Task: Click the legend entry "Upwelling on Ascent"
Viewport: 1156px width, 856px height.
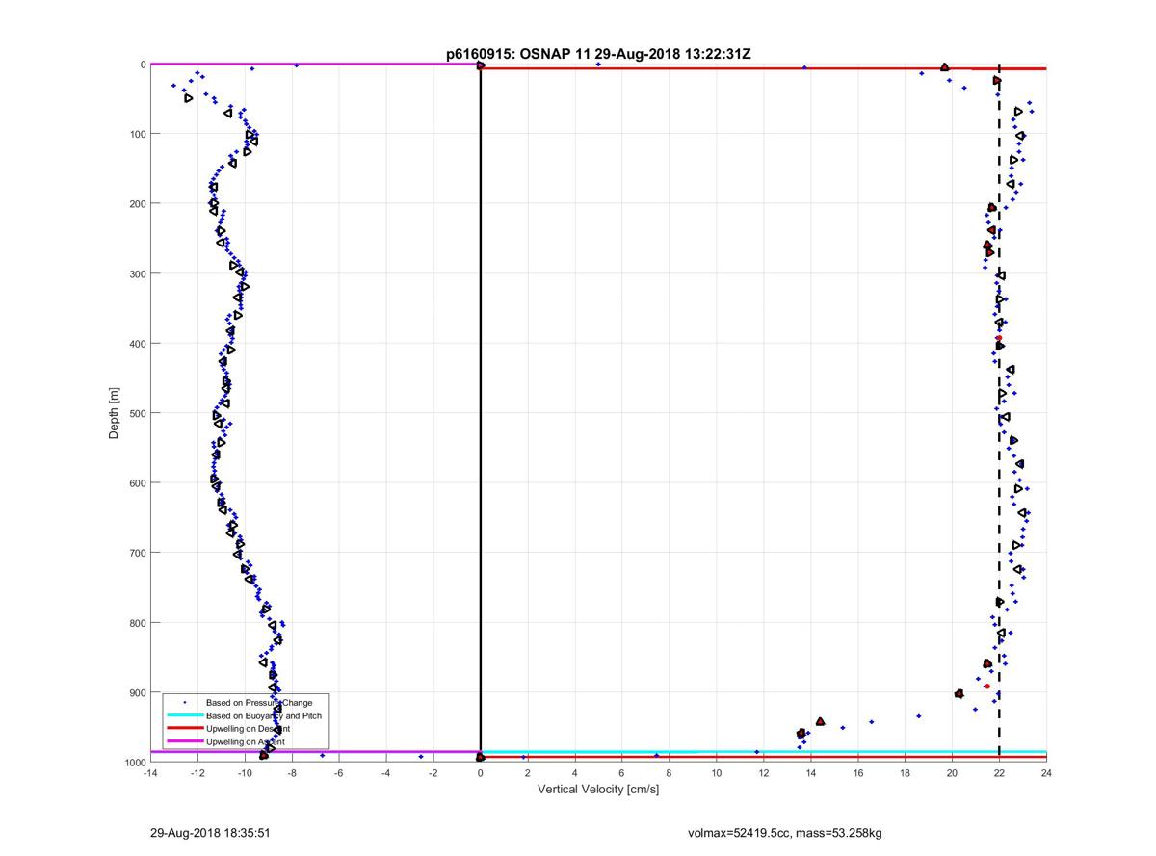Action: 245,742
